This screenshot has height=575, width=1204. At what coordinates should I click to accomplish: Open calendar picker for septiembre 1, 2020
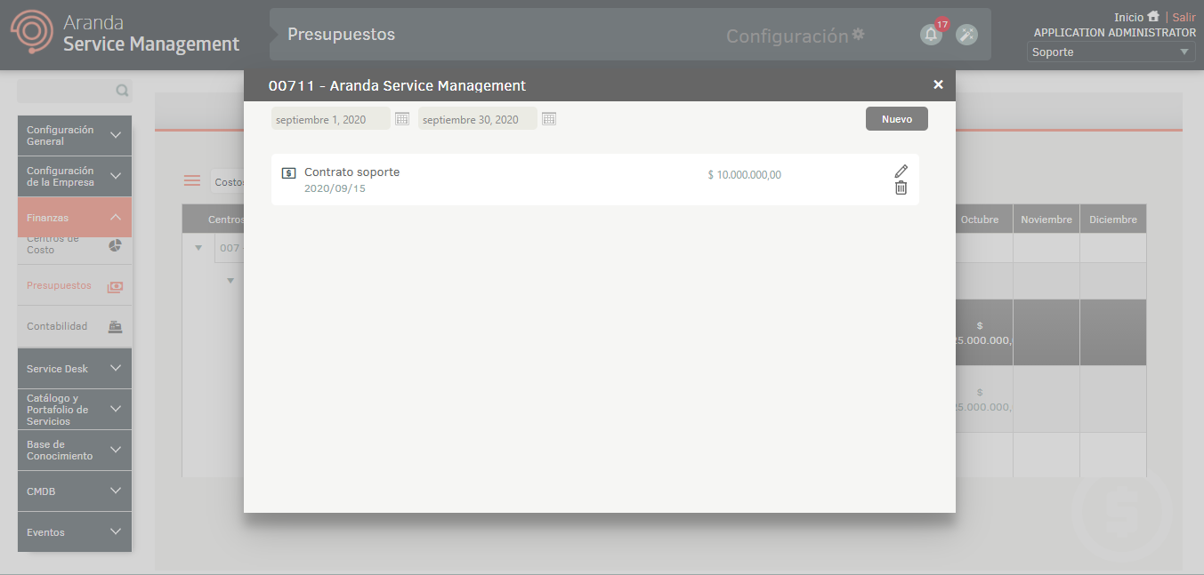tap(402, 118)
